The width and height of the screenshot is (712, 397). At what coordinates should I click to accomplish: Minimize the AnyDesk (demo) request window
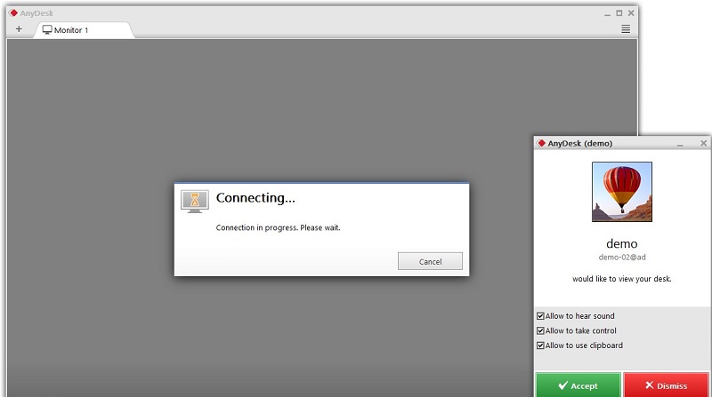coord(680,144)
